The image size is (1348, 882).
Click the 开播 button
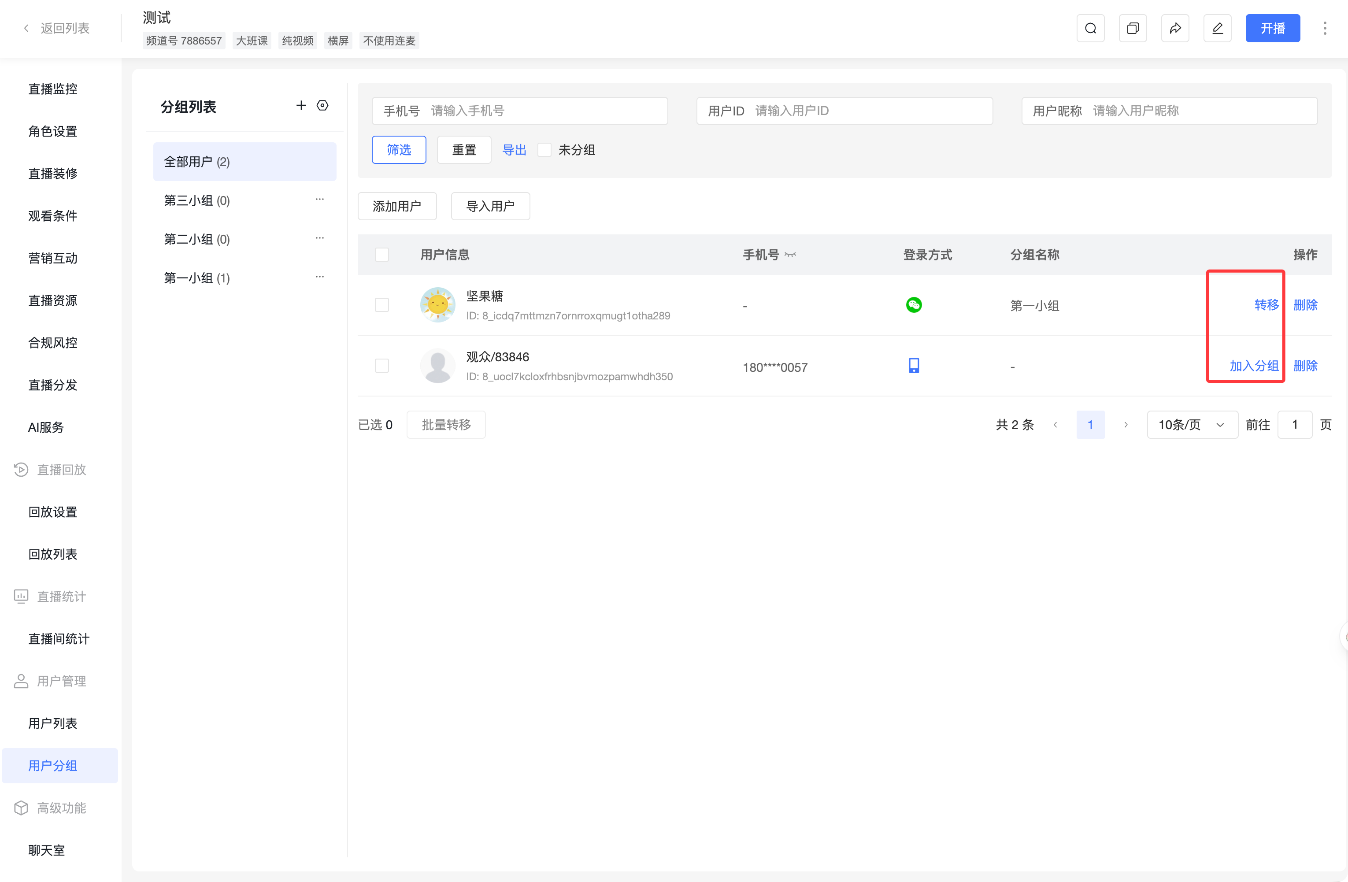[1273, 28]
